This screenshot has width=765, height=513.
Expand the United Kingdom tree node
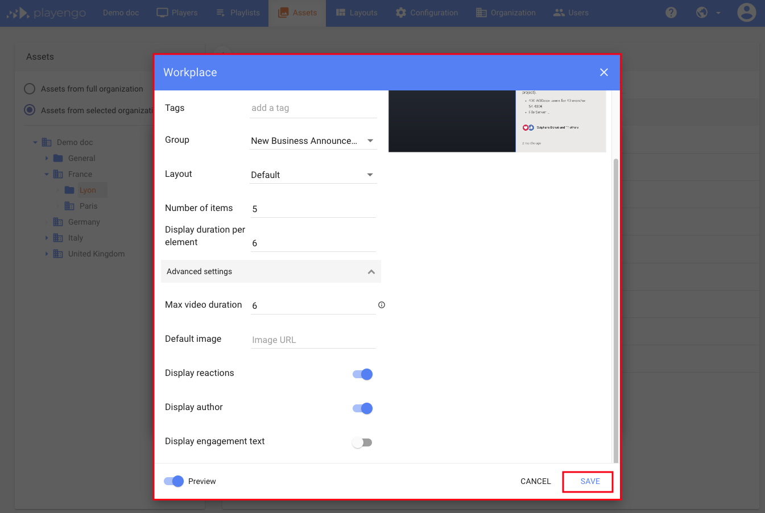pos(47,254)
